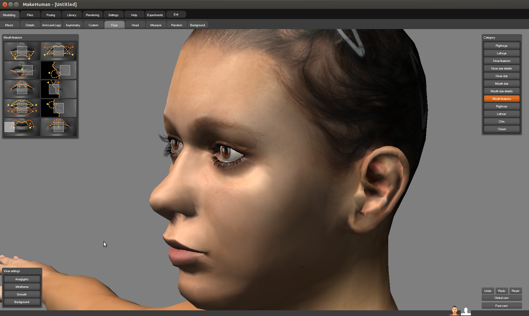529x316 pixels.
Task: Open the Background sub-tab in the tab bar
Action: coord(197,25)
